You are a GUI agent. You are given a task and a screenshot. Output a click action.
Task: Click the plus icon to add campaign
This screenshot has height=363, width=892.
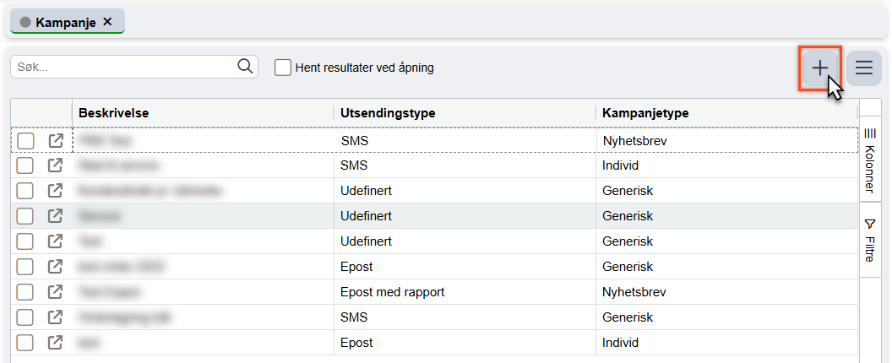pyautogui.click(x=819, y=68)
